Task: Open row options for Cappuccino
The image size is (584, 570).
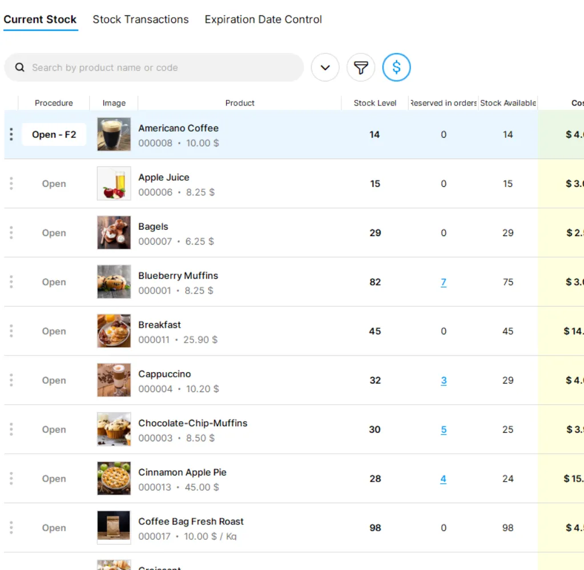Action: (11, 380)
